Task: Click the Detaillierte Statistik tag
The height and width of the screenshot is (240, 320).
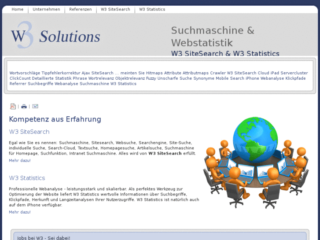Action: 51,78
